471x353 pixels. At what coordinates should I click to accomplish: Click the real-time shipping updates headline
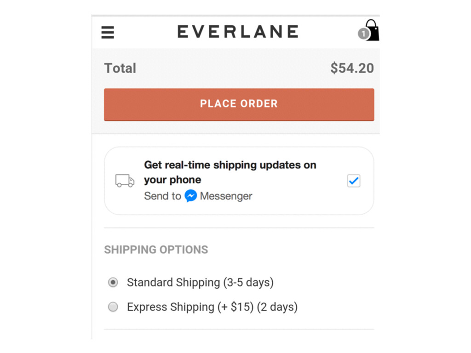(230, 172)
